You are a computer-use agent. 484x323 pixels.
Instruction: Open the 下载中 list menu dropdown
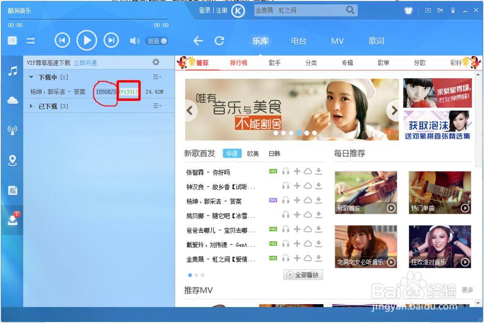tap(157, 77)
